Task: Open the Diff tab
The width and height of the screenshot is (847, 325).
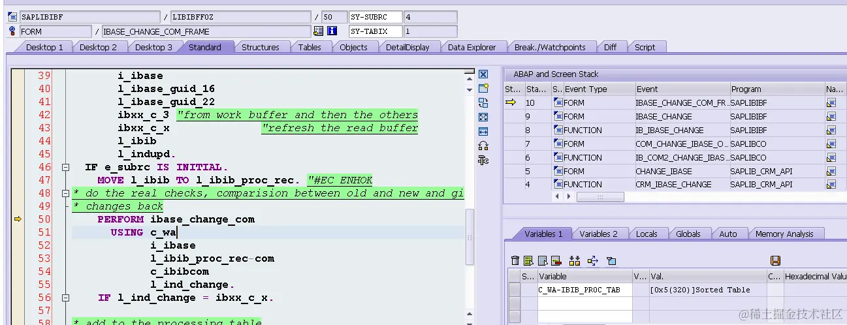Action: coord(610,47)
